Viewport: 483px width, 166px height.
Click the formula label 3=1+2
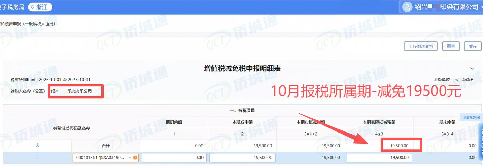pos(310,134)
